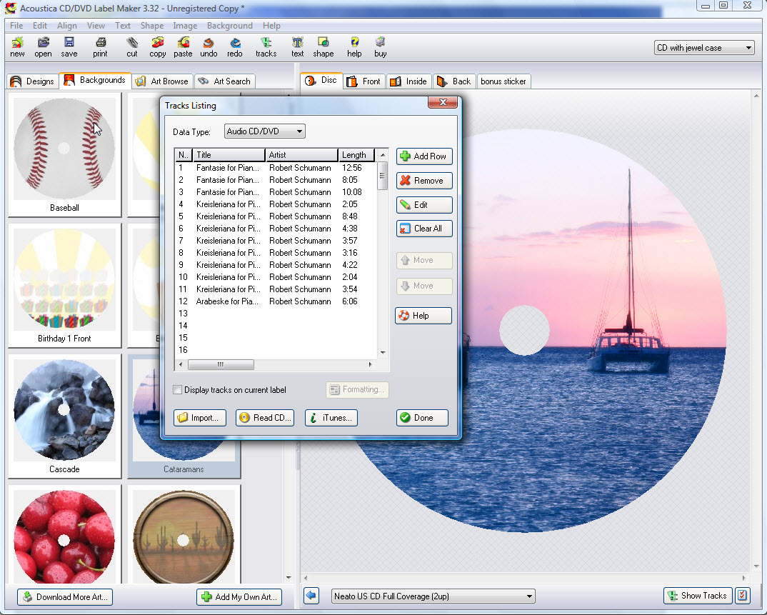The width and height of the screenshot is (767, 615).
Task: Open Neato US CD Full Coverage dropdown
Action: pyautogui.click(x=433, y=596)
